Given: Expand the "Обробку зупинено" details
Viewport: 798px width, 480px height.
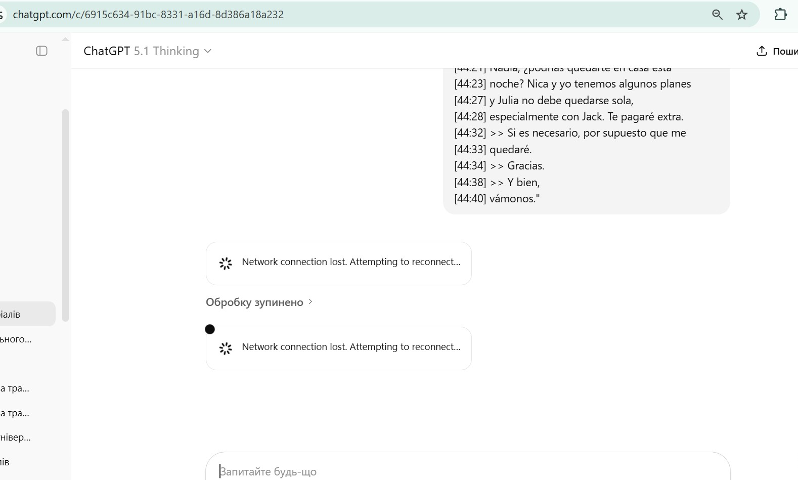Looking at the screenshot, I should pos(259,302).
